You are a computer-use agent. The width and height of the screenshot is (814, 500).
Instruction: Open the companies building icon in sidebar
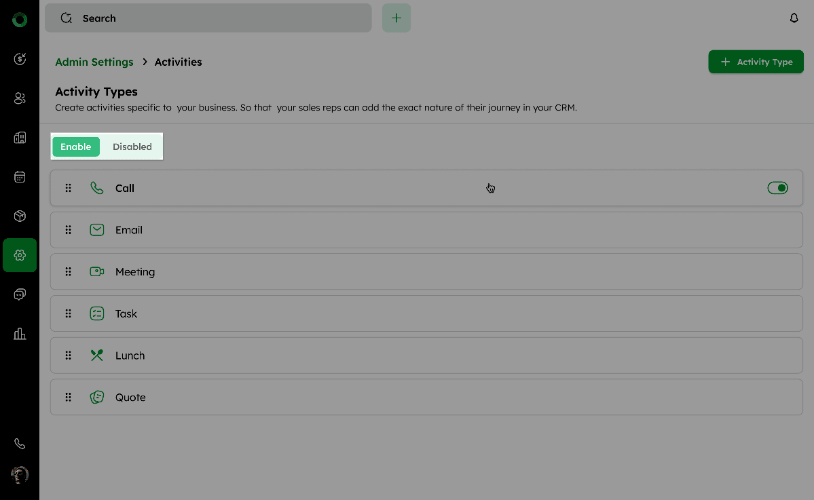tap(20, 138)
